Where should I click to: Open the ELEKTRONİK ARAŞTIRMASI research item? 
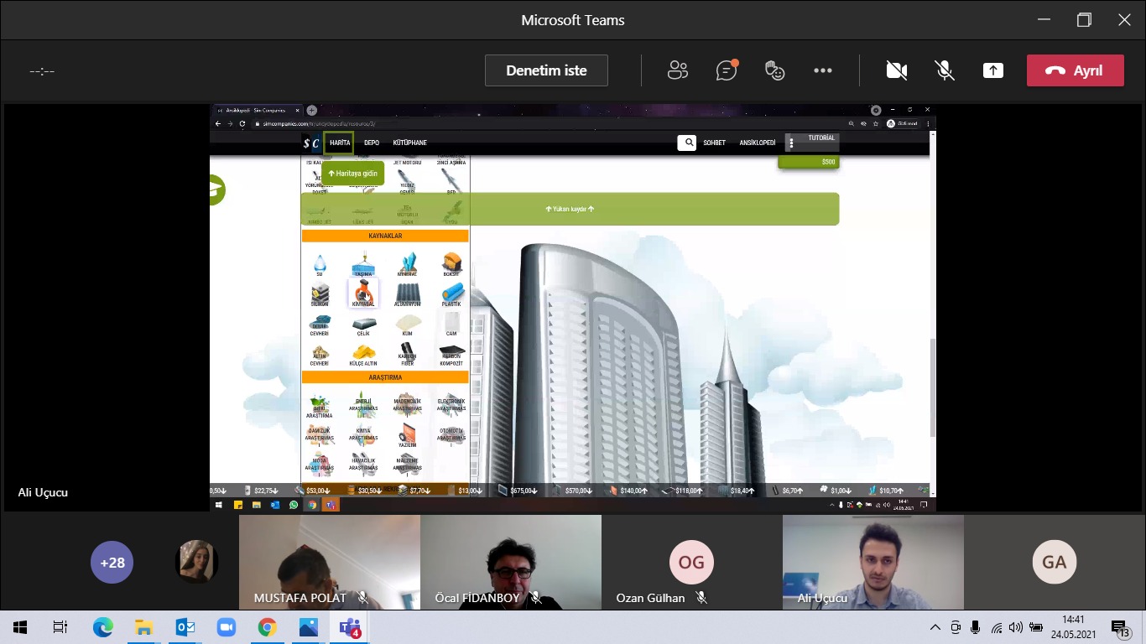(451, 404)
